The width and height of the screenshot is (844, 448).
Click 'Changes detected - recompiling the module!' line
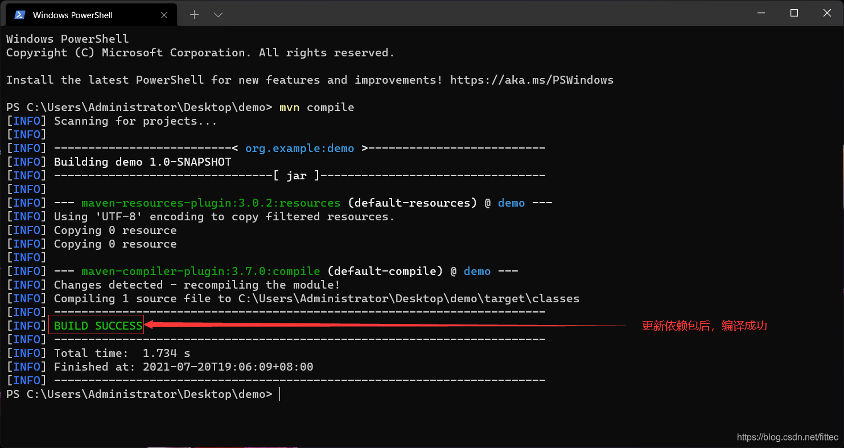click(x=197, y=285)
